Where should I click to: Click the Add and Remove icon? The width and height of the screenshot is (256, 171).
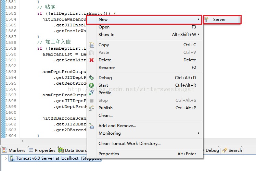[91, 126]
